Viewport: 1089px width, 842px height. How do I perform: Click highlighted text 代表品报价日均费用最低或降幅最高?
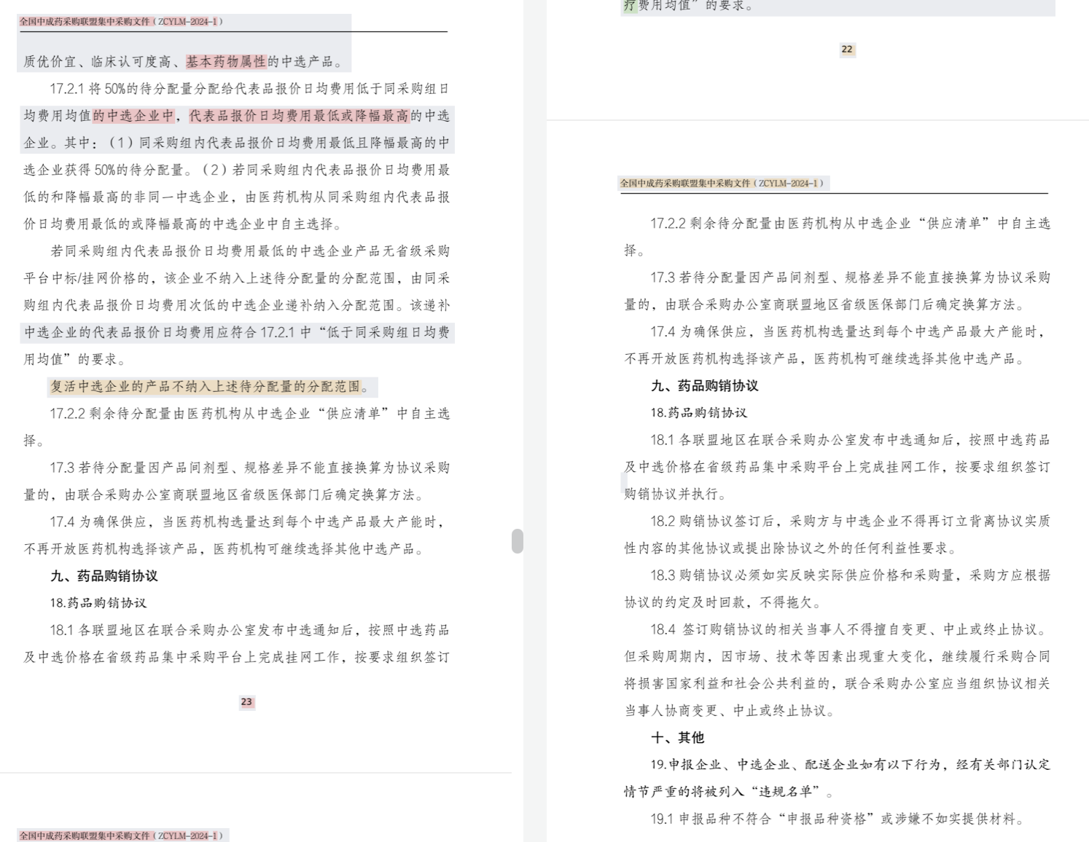point(299,116)
